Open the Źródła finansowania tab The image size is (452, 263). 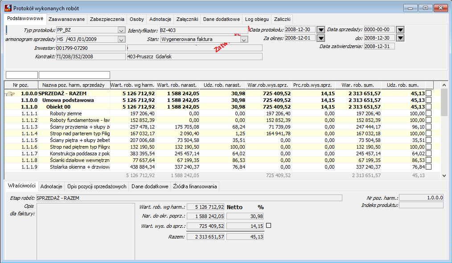[195, 186]
